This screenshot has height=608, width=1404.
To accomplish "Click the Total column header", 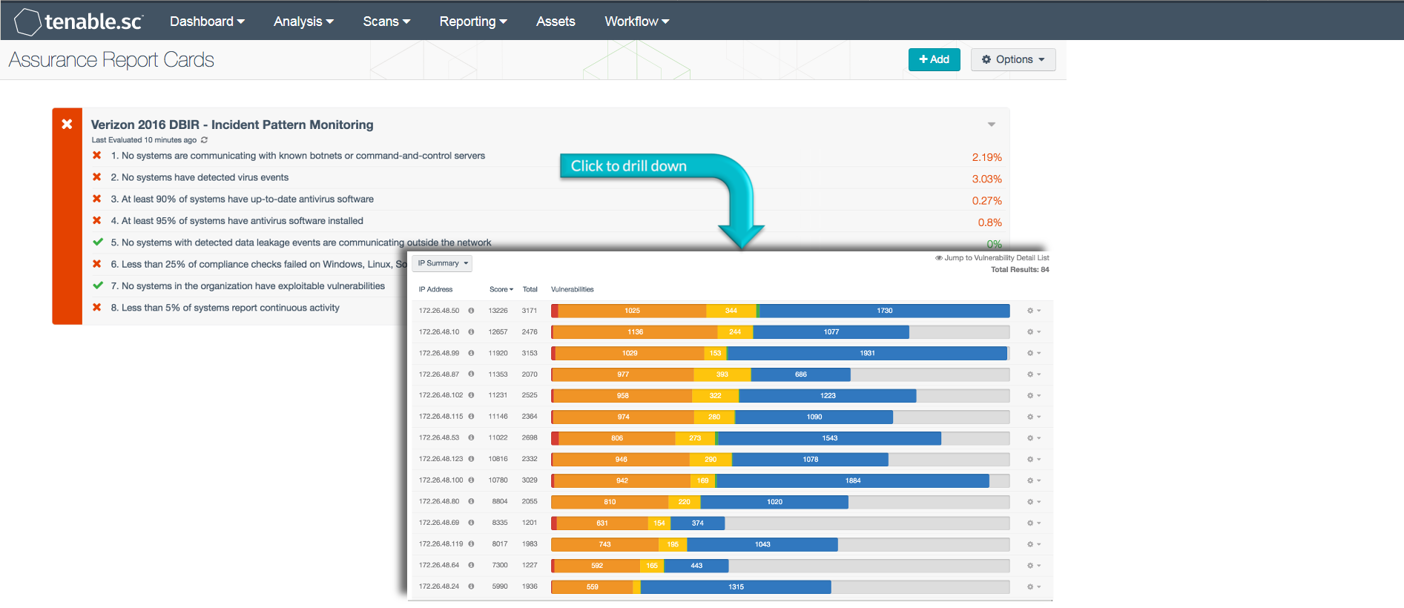I will pos(530,289).
